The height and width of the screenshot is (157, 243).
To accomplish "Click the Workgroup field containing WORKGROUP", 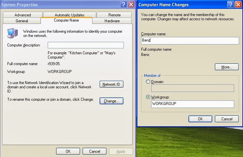I will coord(193,104).
